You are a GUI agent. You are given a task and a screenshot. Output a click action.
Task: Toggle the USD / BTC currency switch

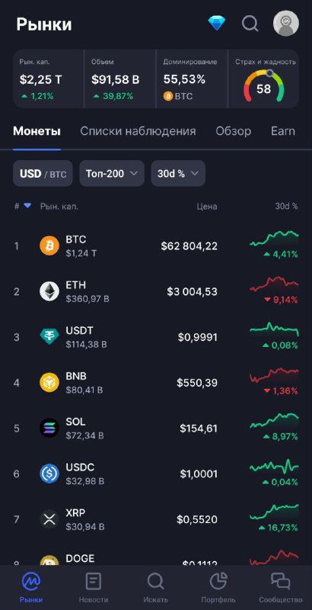click(43, 174)
